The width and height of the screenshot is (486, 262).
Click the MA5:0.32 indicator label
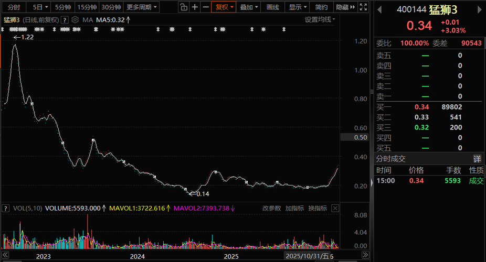pos(113,20)
